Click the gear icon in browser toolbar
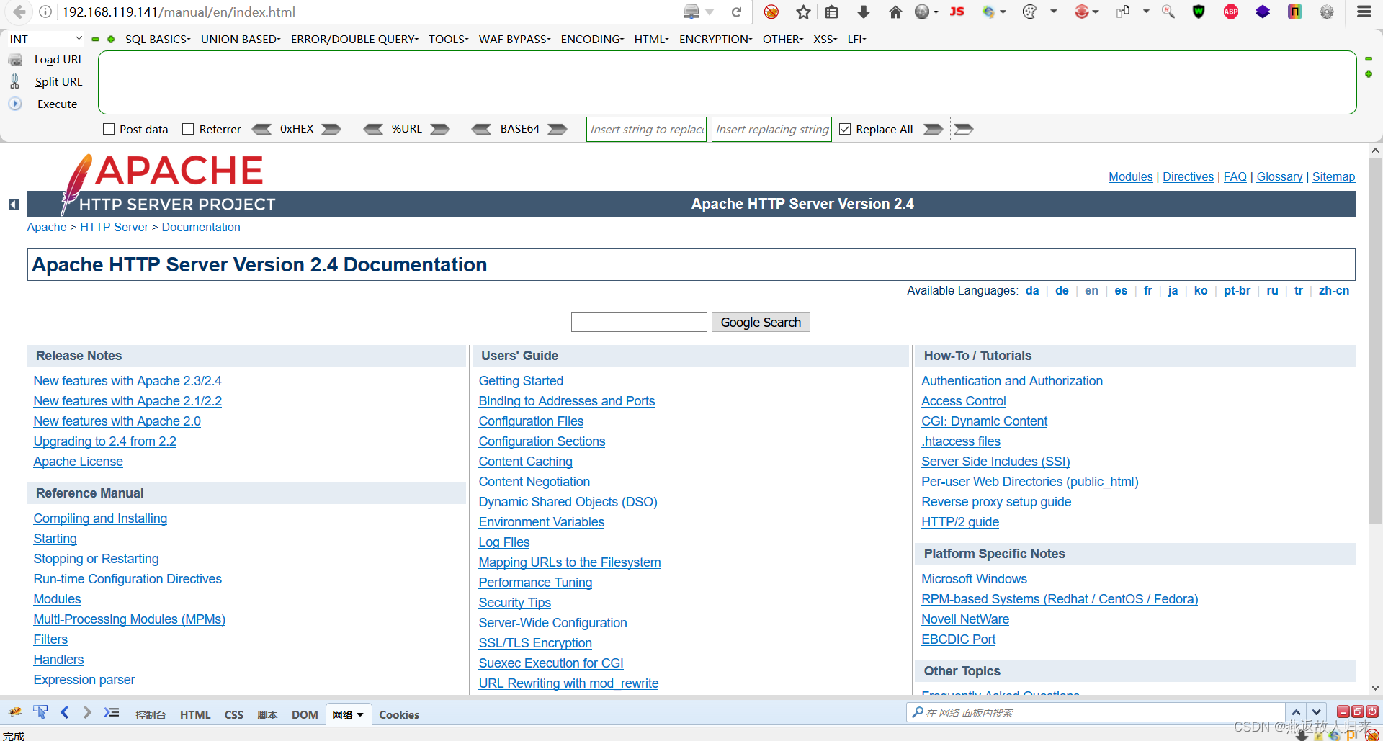The image size is (1383, 741). click(x=1327, y=12)
